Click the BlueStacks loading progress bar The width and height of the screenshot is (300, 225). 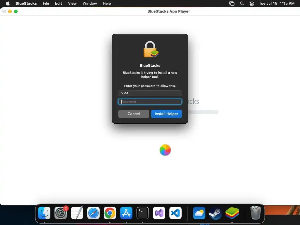203,112
